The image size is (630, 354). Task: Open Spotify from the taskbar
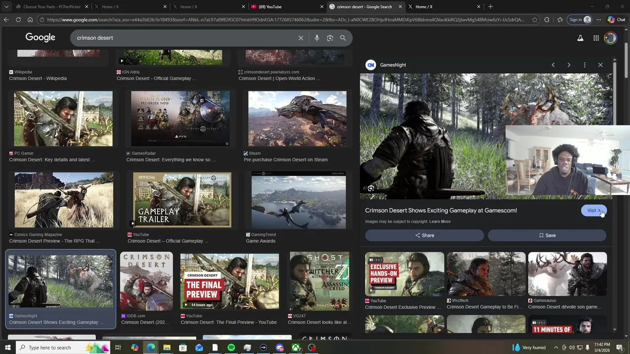pos(231,348)
